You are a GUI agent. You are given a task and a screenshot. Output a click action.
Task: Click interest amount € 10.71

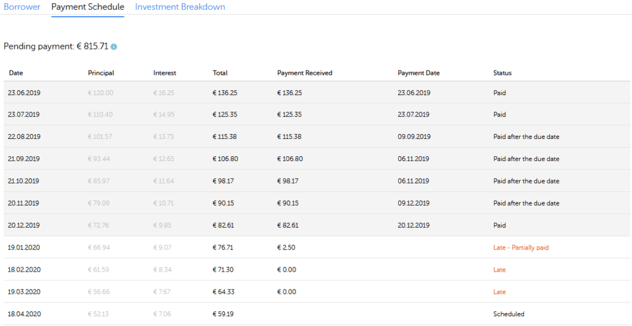[164, 203]
